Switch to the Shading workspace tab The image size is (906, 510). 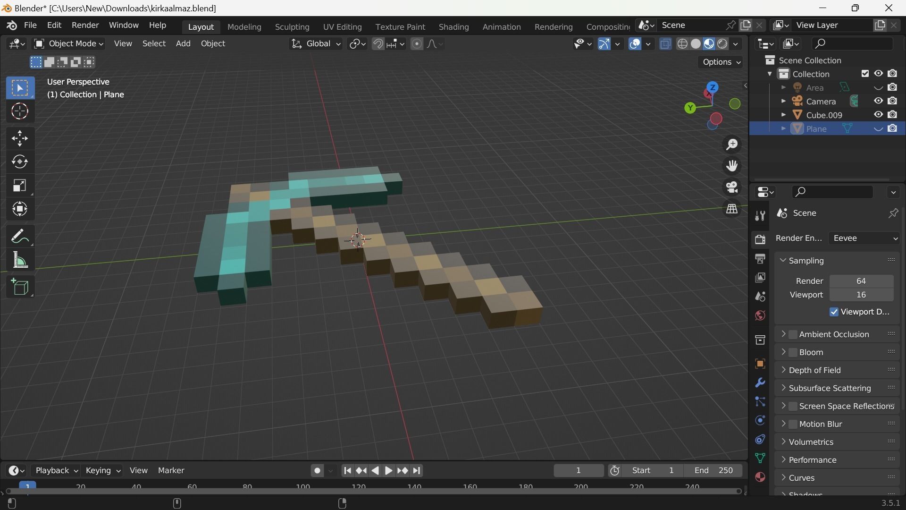click(453, 27)
